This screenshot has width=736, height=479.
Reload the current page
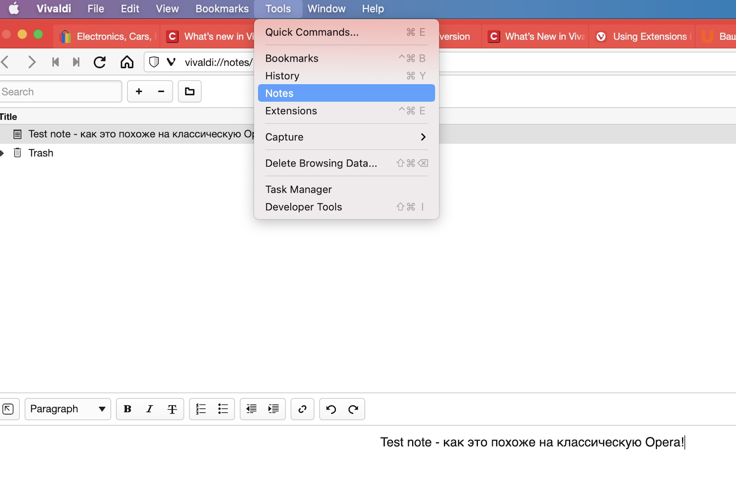click(x=100, y=62)
